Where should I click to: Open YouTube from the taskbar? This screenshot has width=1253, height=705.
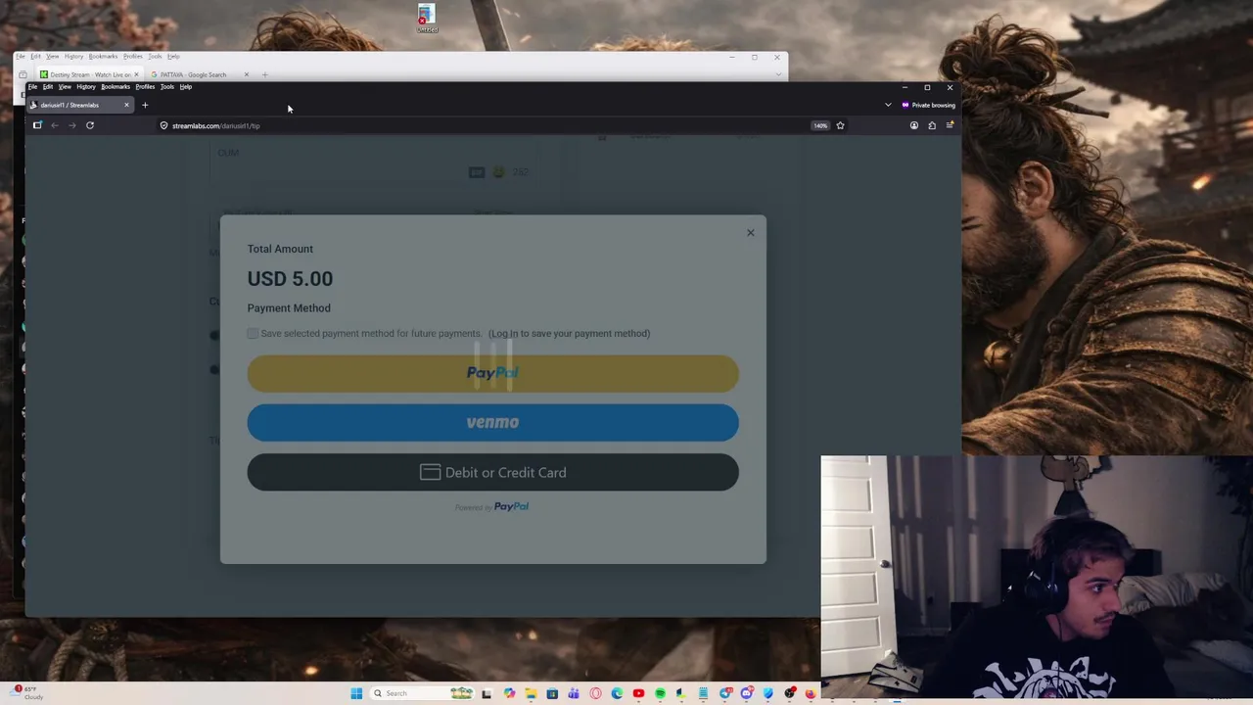tap(638, 693)
